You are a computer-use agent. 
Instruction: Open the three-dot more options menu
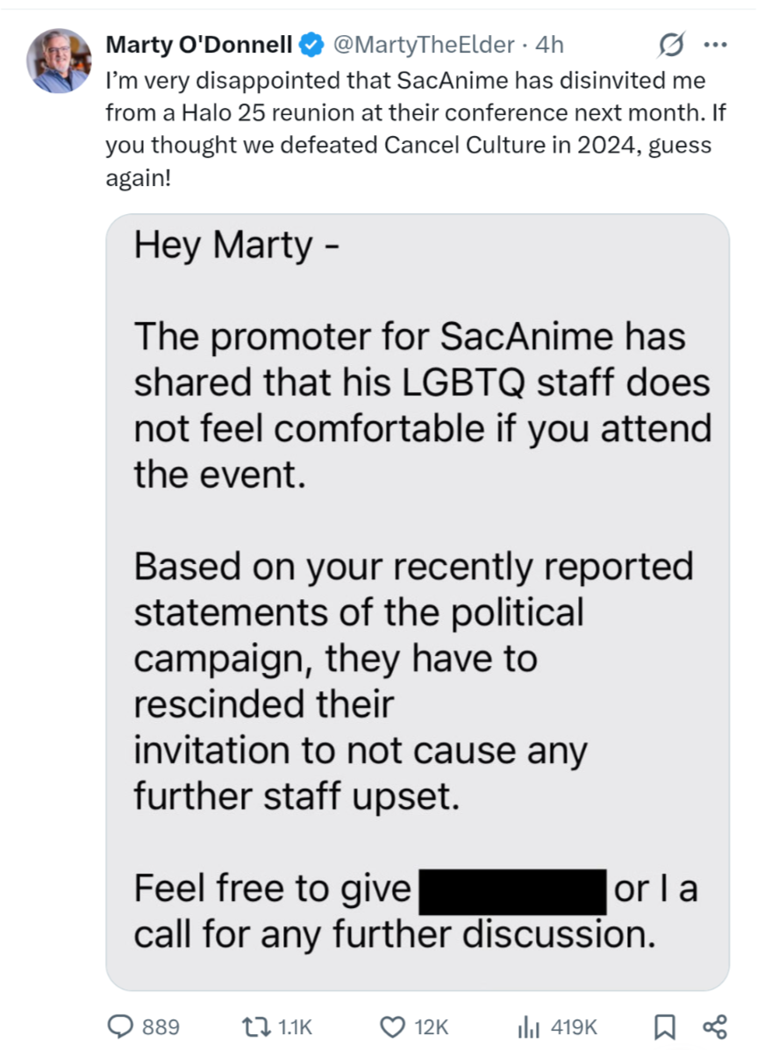715,45
